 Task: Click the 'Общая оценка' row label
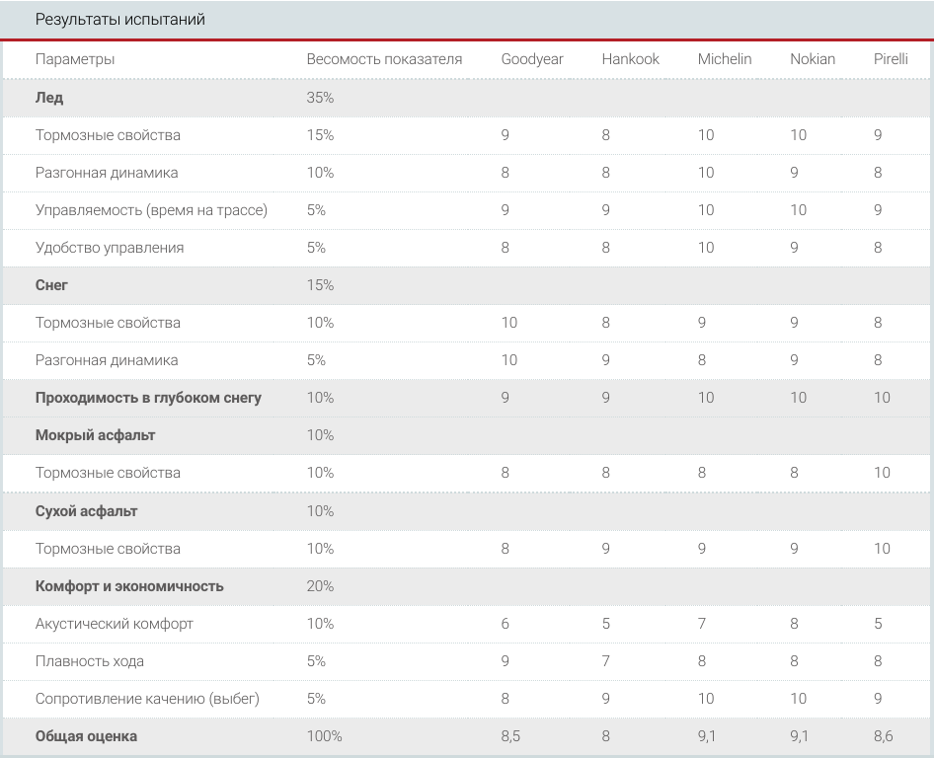pyautogui.click(x=86, y=736)
